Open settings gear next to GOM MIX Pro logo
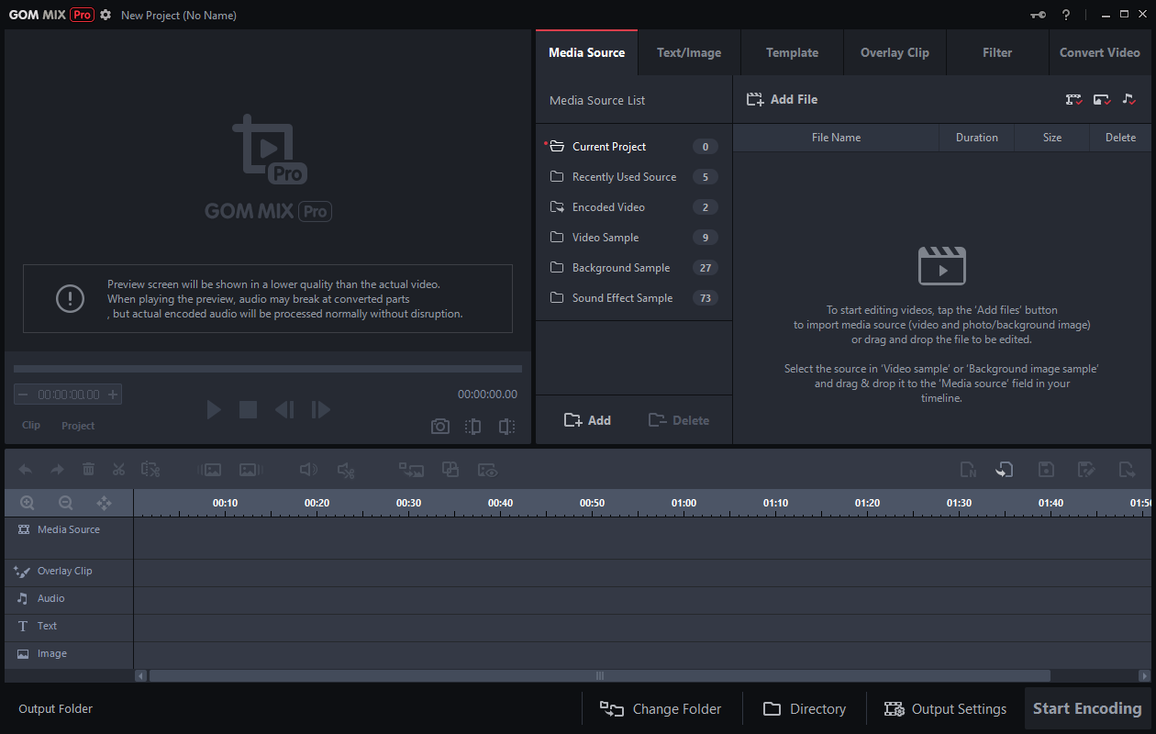The width and height of the screenshot is (1156, 734). coord(106,15)
